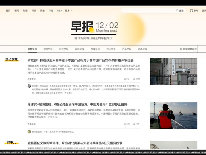Open headline 菲律宾4艘海警船、6艘公务船侵闯中国领海
This screenshot has height=155, width=206.
[x=78, y=104]
